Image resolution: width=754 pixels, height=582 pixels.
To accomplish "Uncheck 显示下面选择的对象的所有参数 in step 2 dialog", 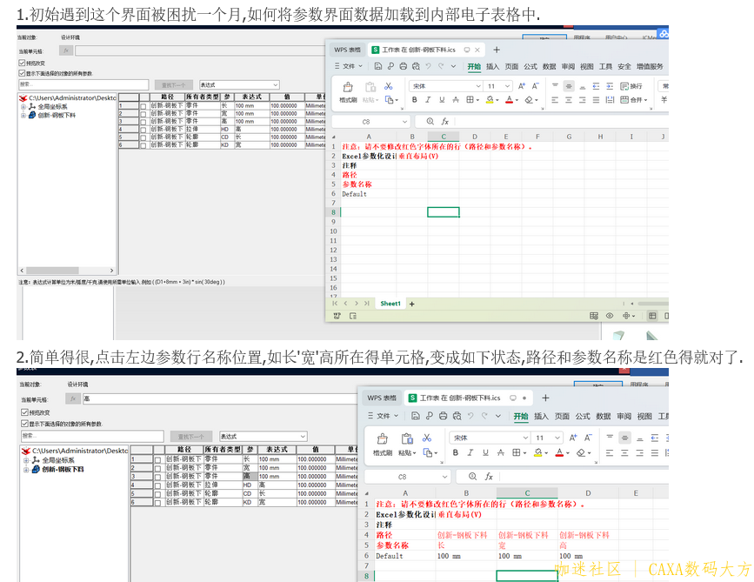I will (x=24, y=424).
